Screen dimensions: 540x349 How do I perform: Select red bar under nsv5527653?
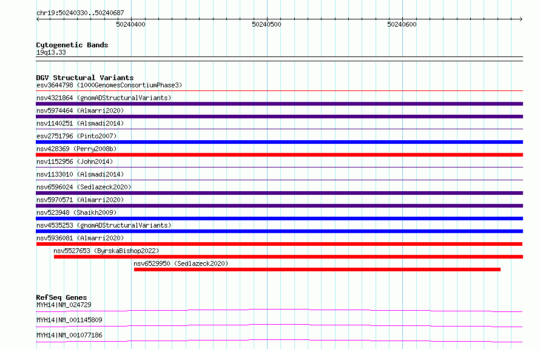pos(289,257)
